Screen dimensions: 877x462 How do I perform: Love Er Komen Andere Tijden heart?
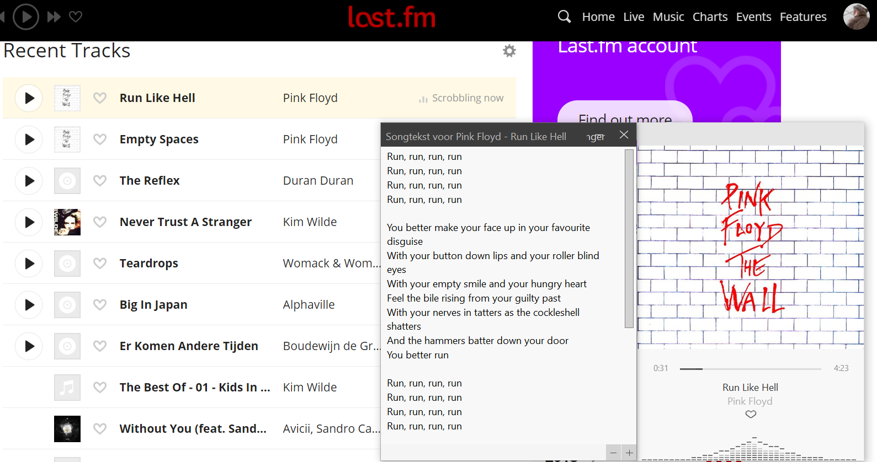click(x=100, y=346)
